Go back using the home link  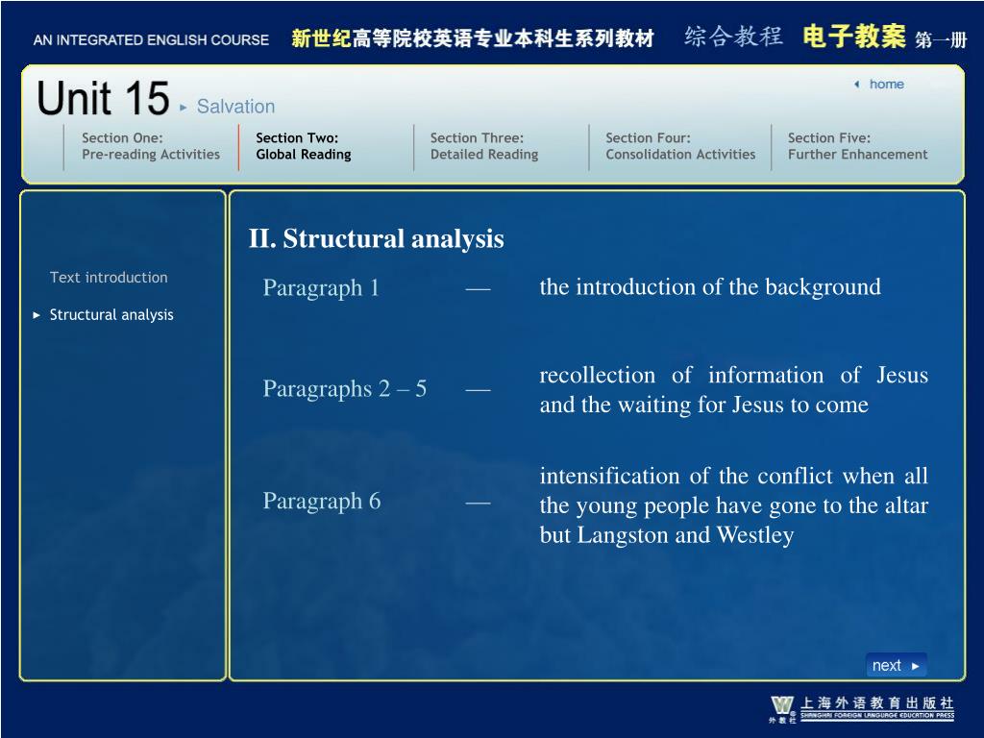point(886,85)
